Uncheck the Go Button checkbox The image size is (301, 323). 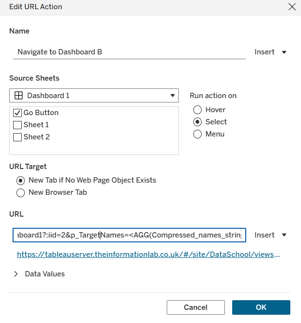point(17,113)
